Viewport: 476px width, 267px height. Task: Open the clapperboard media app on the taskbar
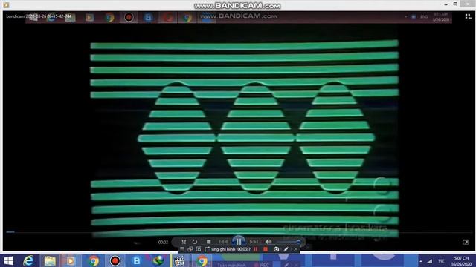coord(179,260)
